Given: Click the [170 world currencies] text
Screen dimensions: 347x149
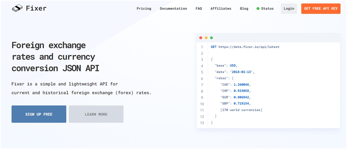Looking at the screenshot, I should click(x=241, y=110).
